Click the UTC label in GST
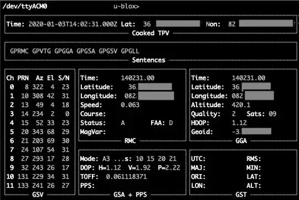Image resolution: width=299 pixels, height=200 pixels. 198,159
